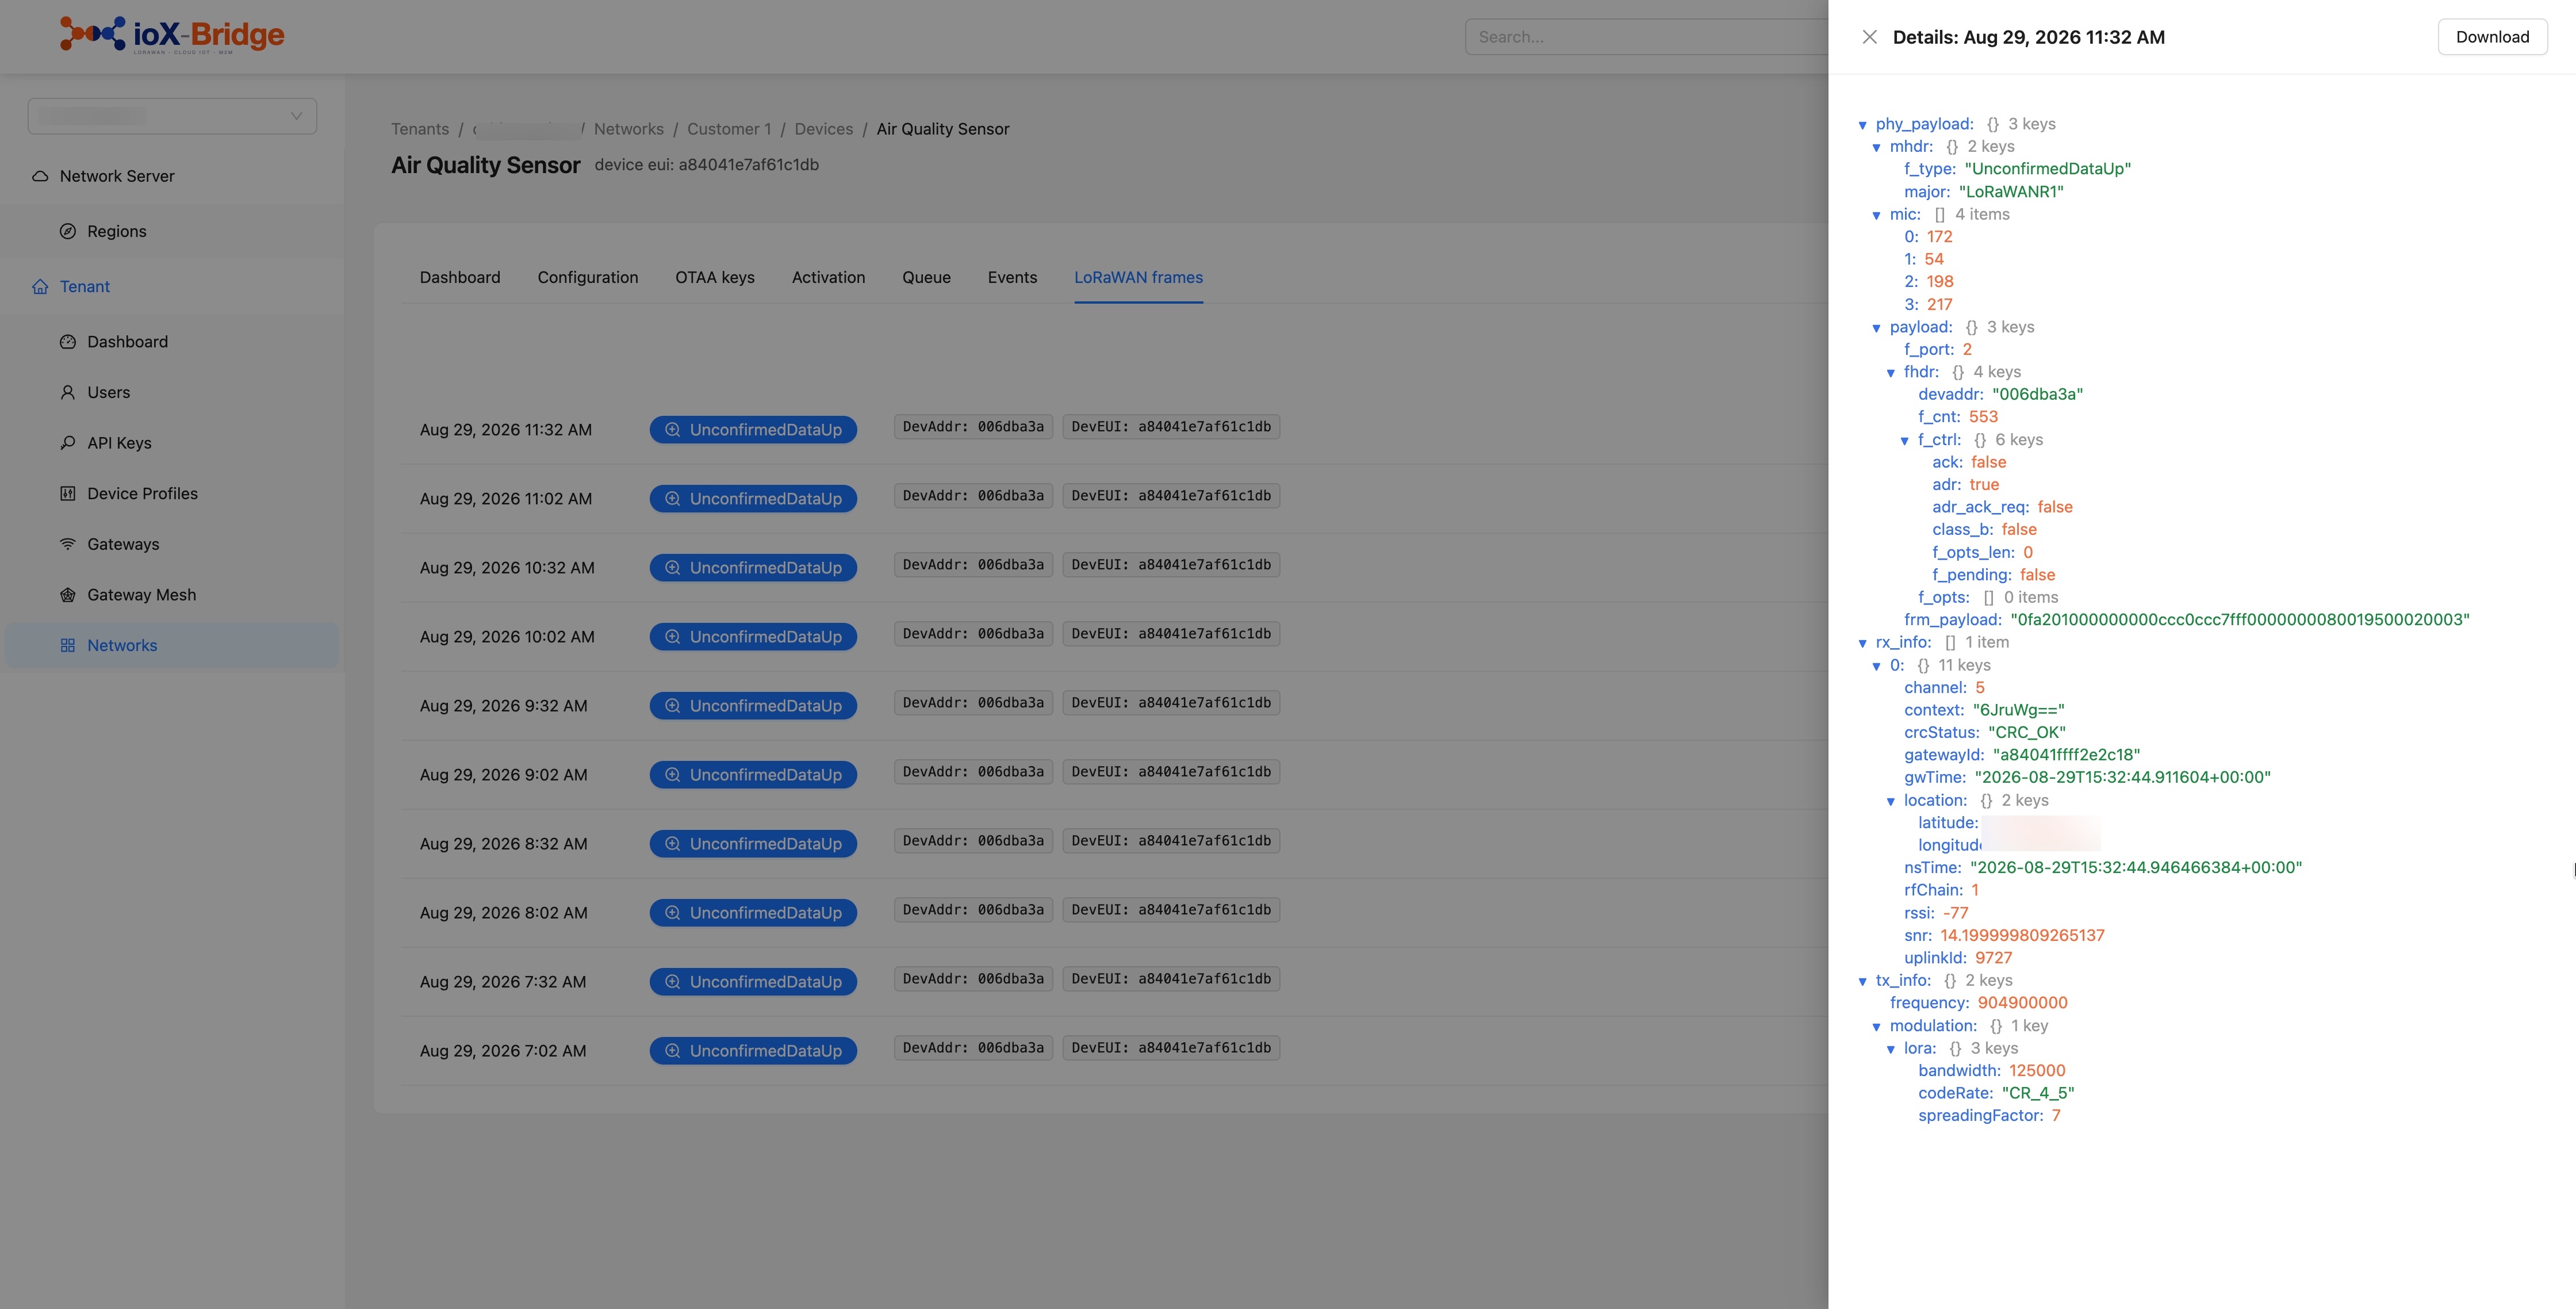
Task: Open the 8:02 AM UnconfirmedDataUp frame
Action: point(753,913)
